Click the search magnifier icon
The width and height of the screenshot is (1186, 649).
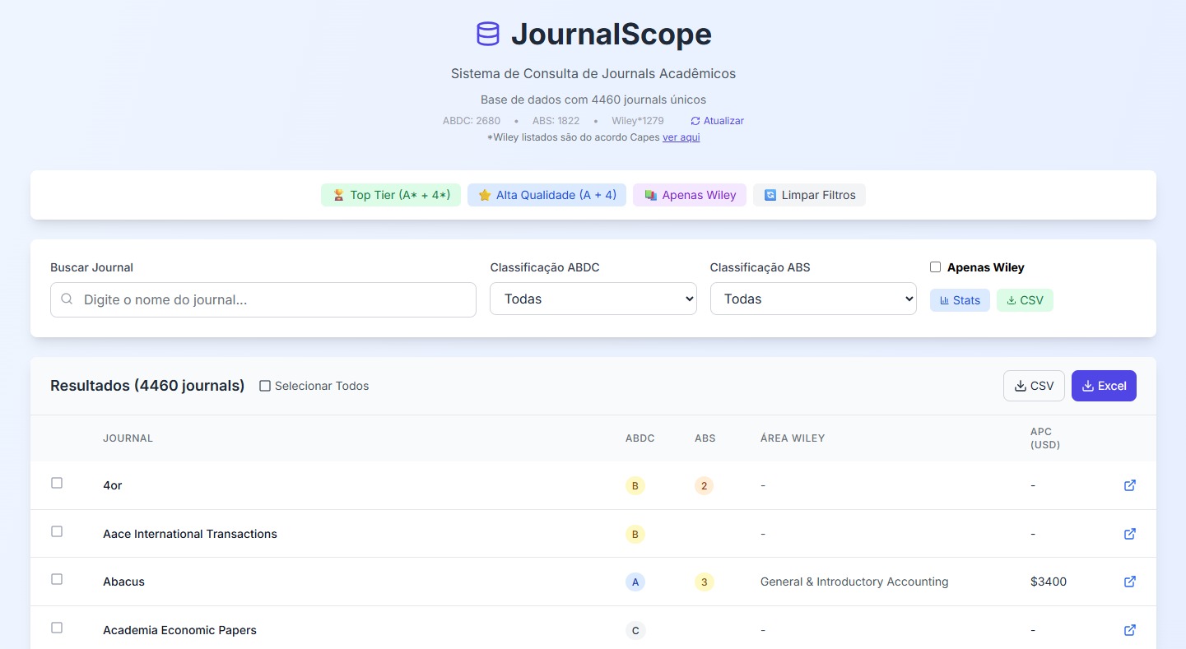pyautogui.click(x=67, y=299)
